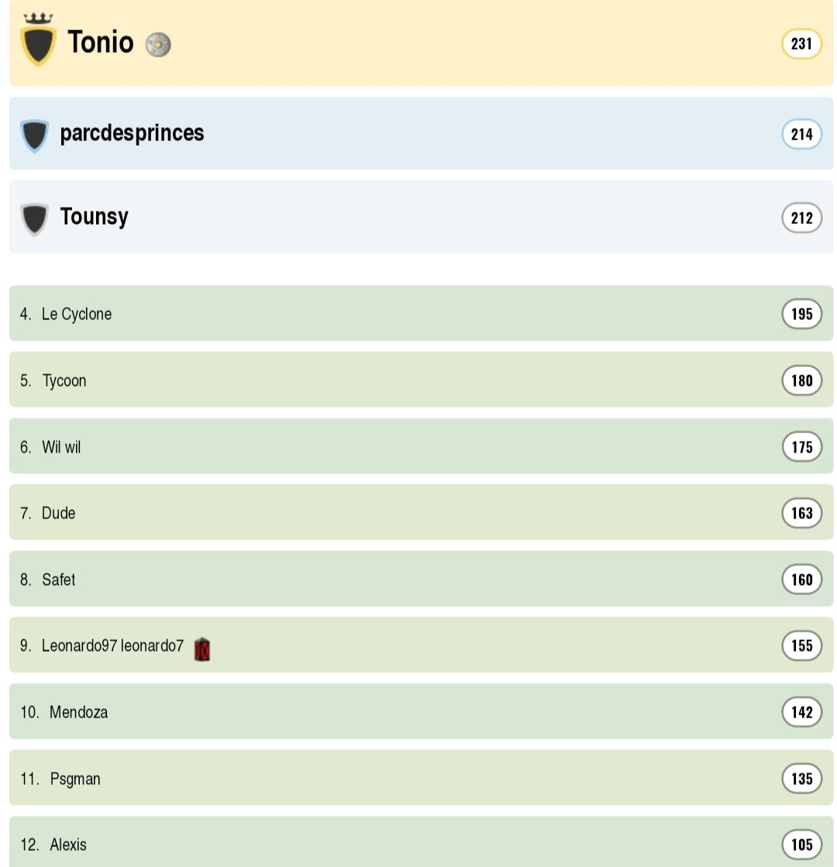
Task: Click the 214 points badge
Action: pyautogui.click(x=801, y=134)
